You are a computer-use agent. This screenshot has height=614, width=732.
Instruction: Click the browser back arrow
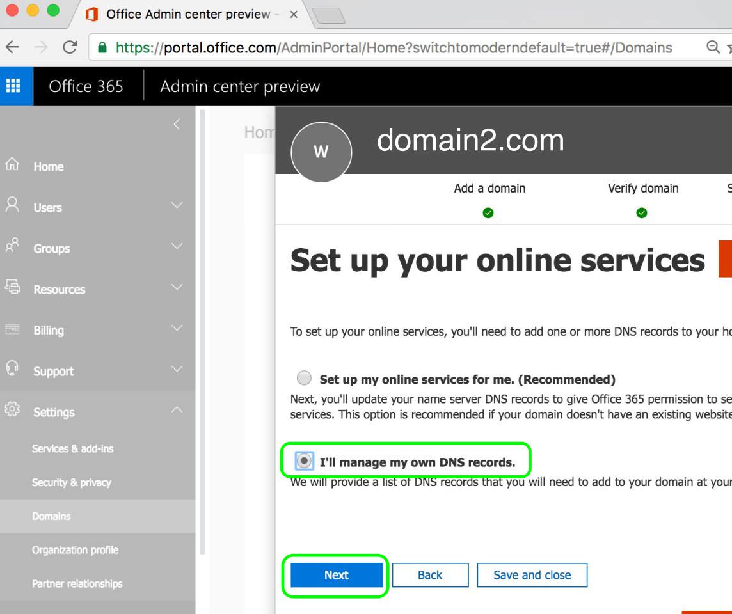(13, 47)
